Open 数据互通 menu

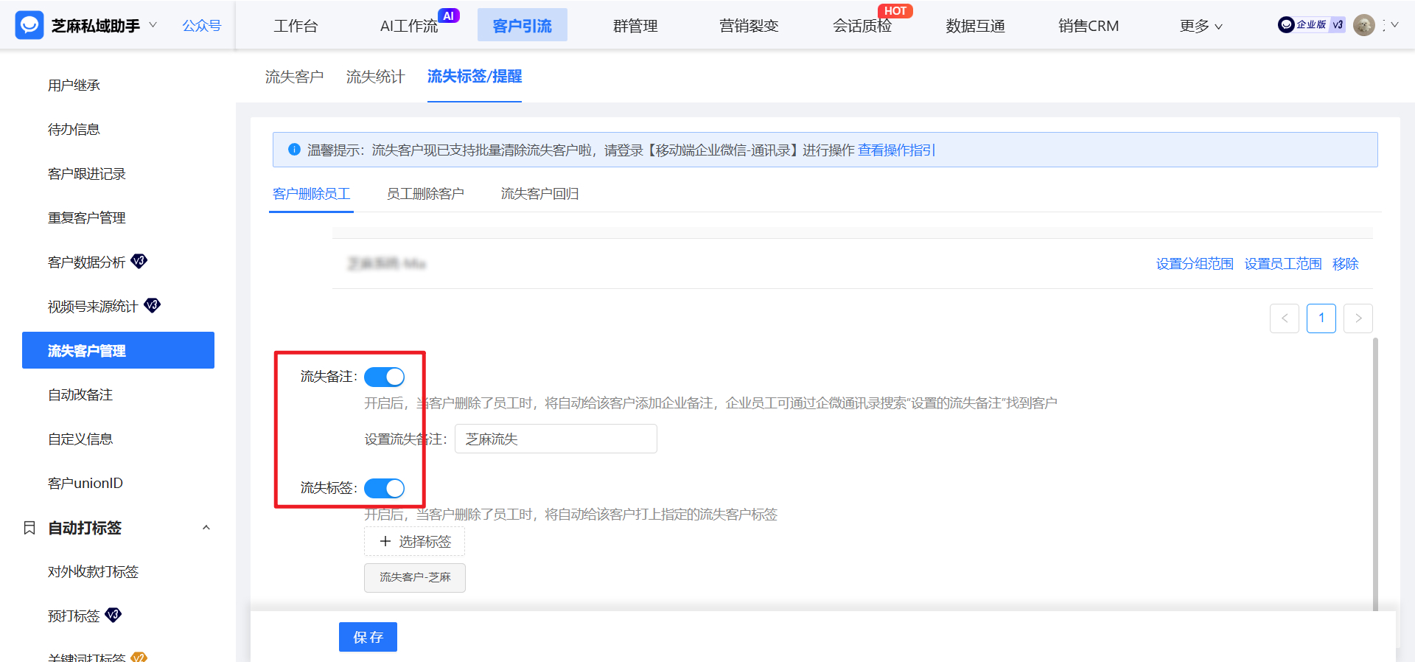[x=976, y=26]
